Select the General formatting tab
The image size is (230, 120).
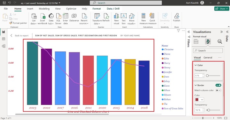pyautogui.click(x=208, y=58)
